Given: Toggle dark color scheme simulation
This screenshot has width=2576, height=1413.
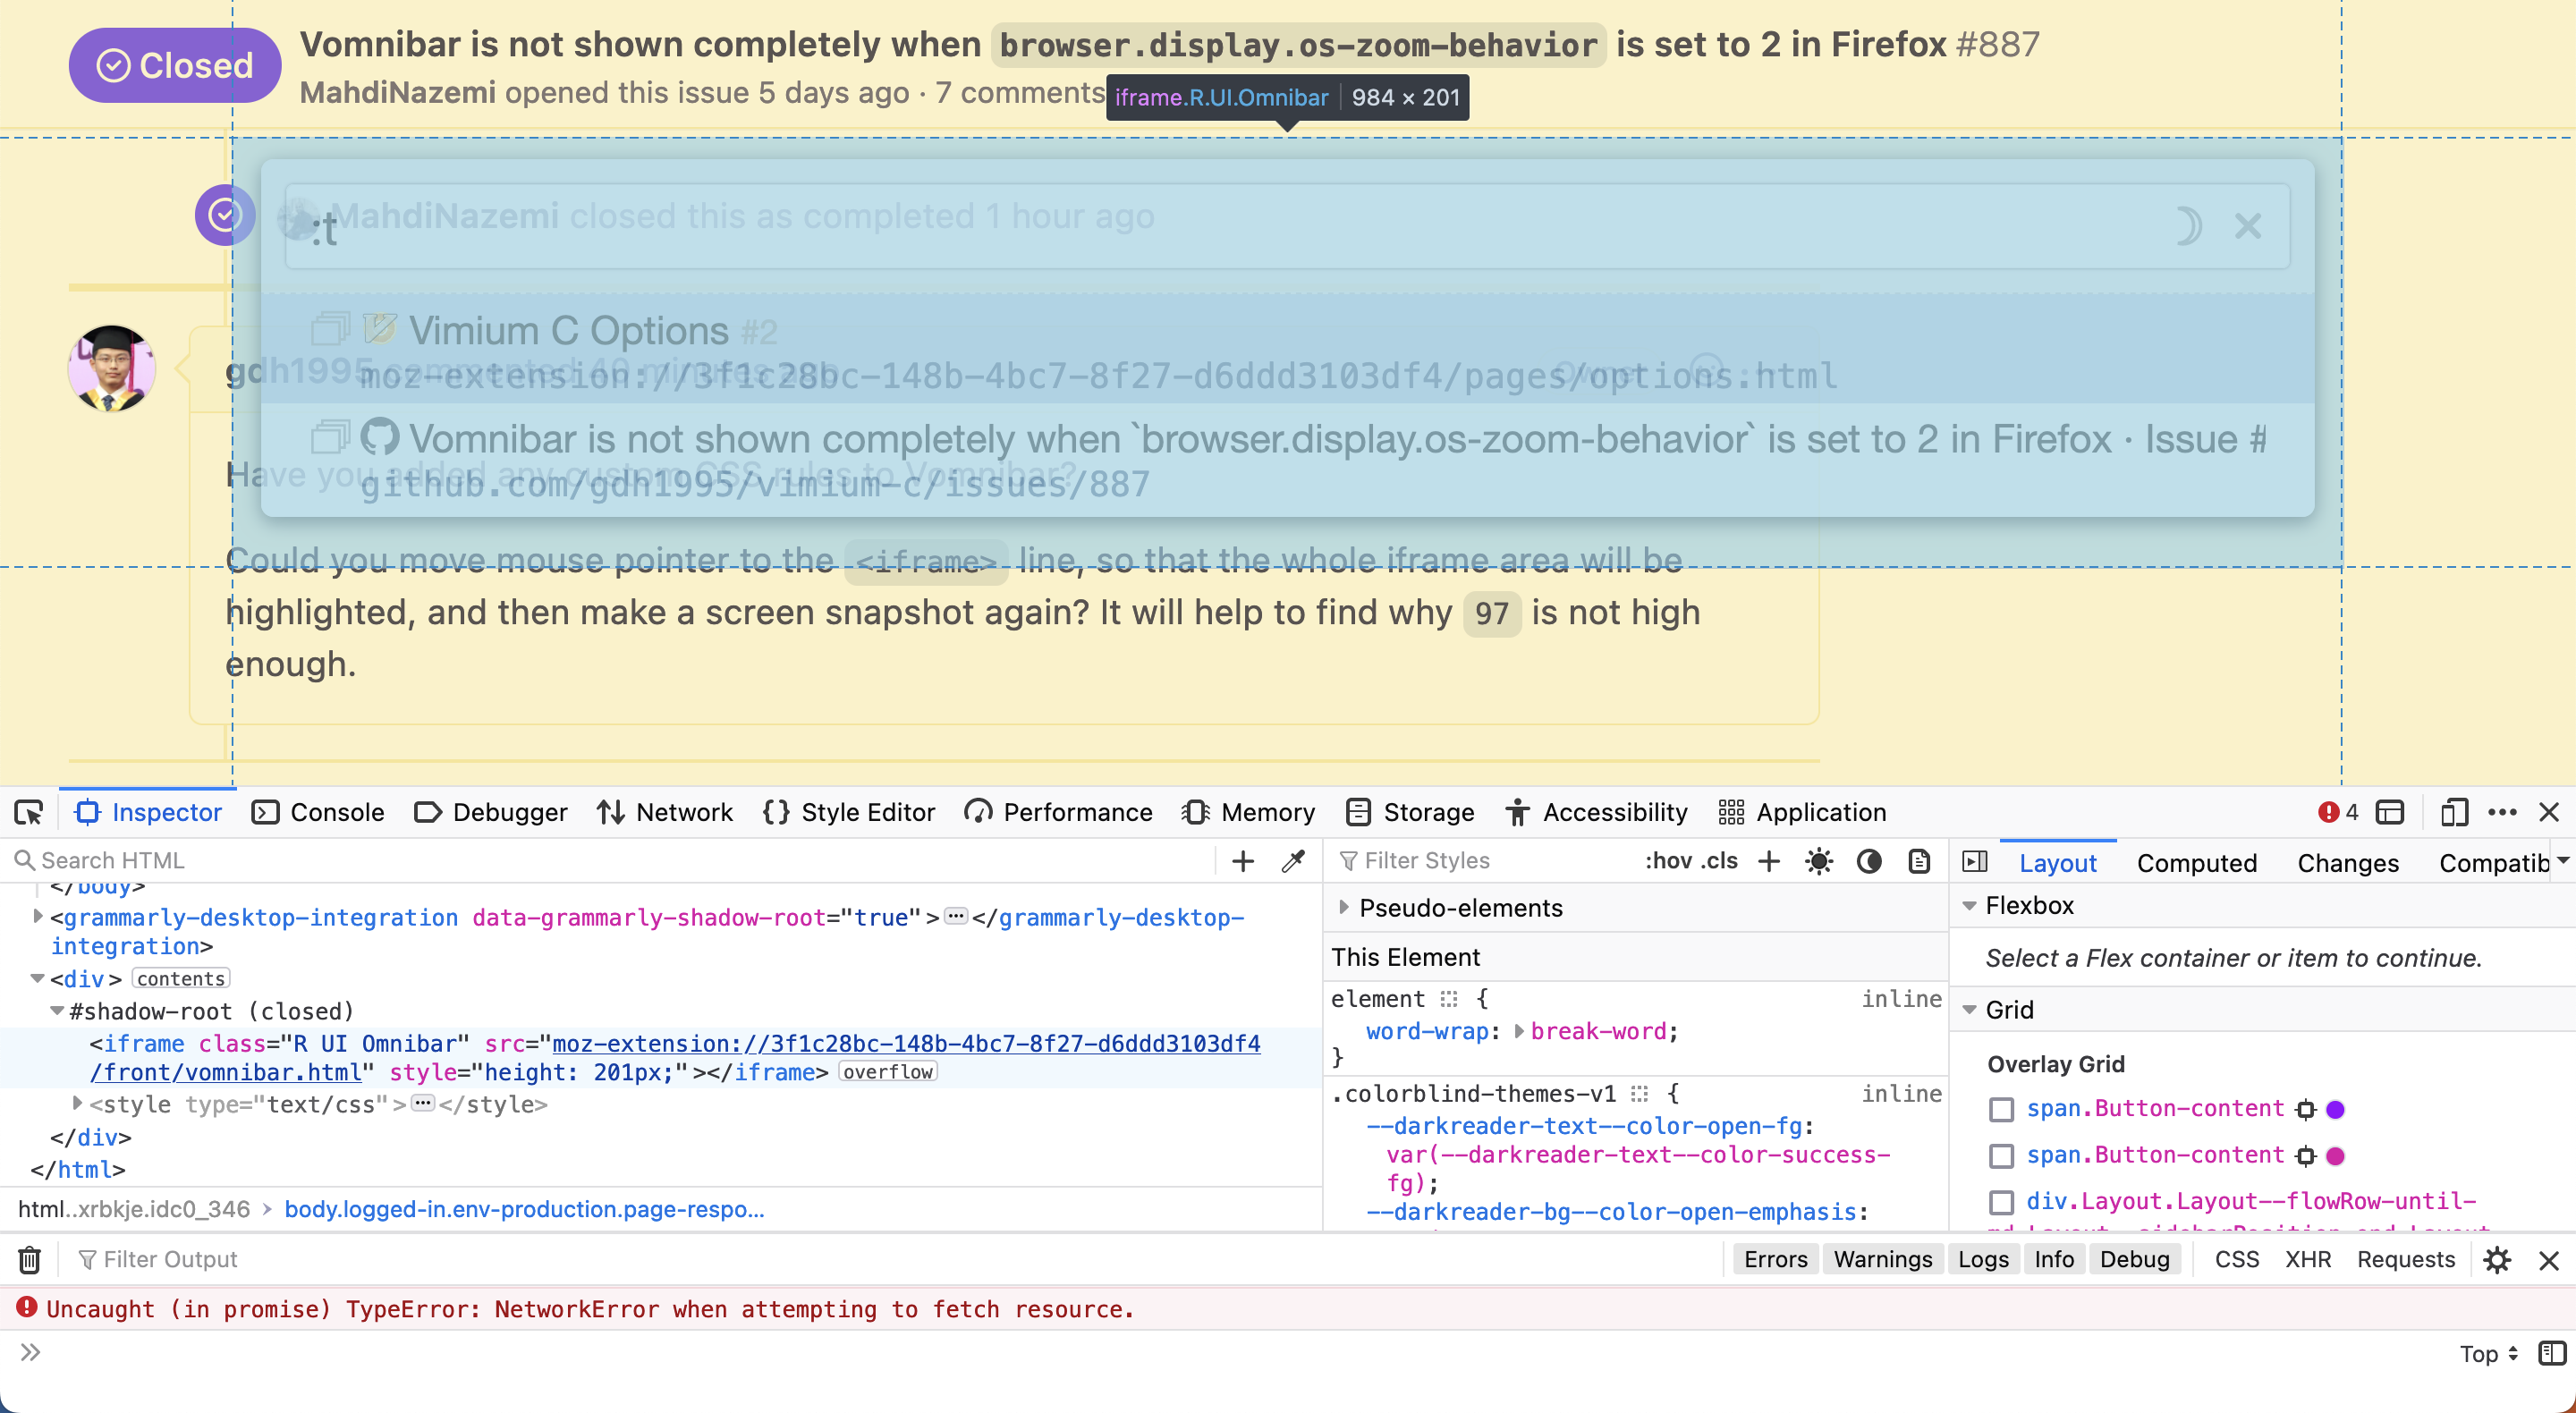Looking at the screenshot, I should click(x=1869, y=861).
